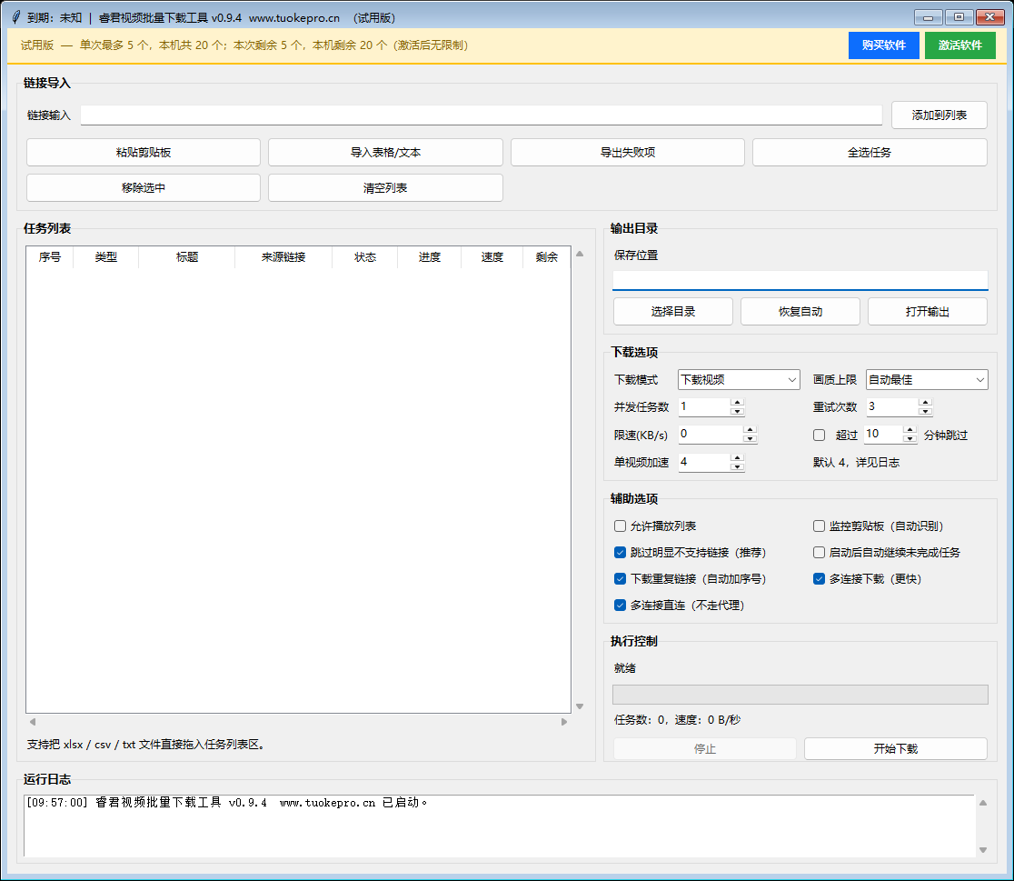The height and width of the screenshot is (881, 1014).
Task: Click task list scroll-up arrow
Action: (x=580, y=254)
